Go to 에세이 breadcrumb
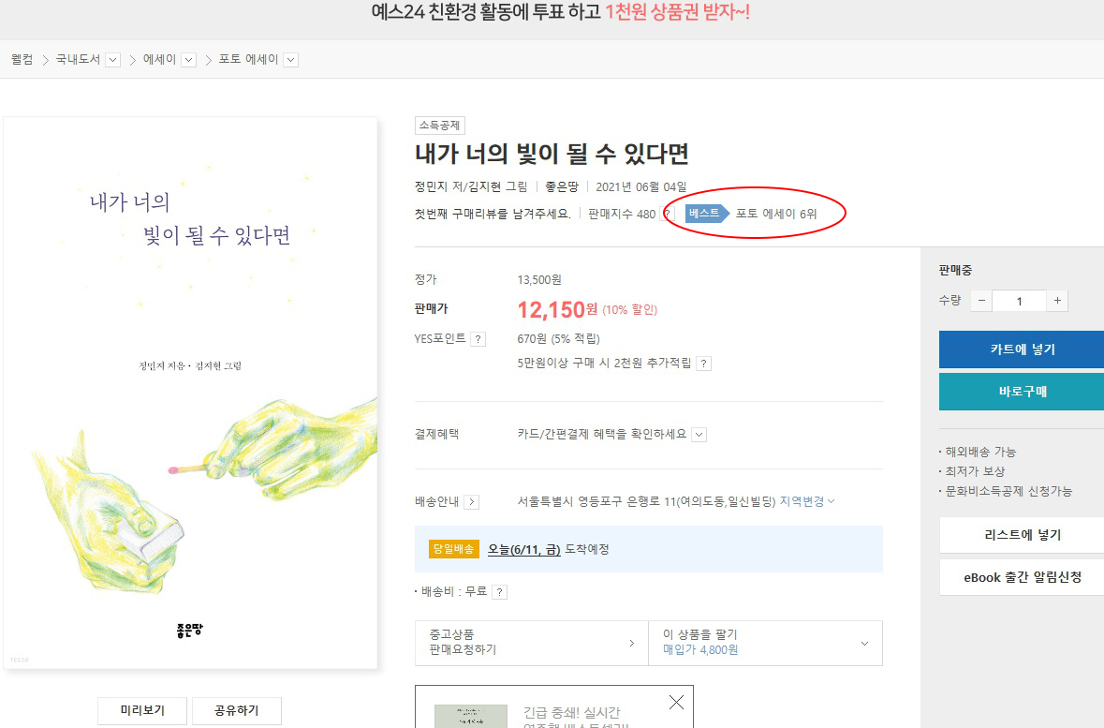 pos(159,60)
